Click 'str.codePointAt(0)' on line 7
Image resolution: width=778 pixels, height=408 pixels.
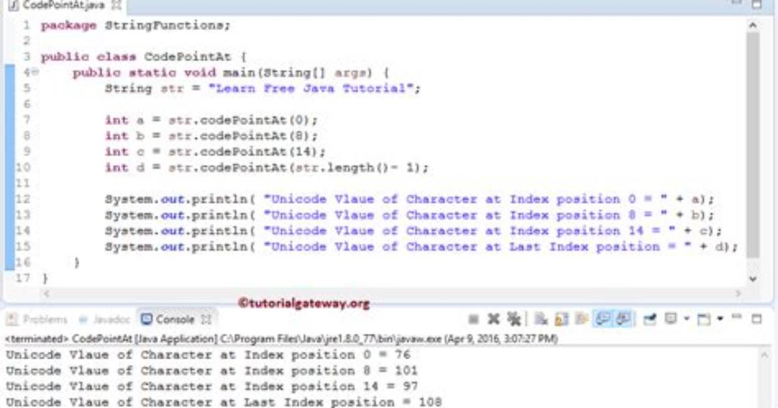[x=239, y=120]
